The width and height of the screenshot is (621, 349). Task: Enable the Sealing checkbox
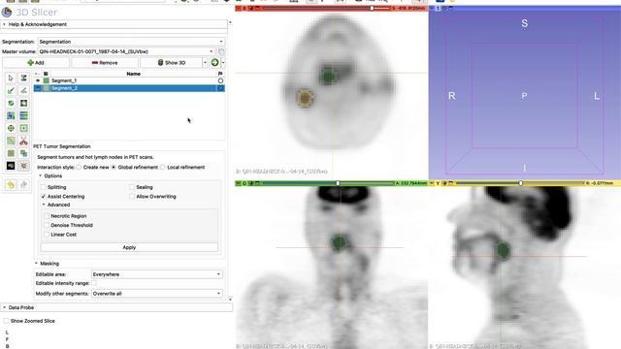pos(132,187)
